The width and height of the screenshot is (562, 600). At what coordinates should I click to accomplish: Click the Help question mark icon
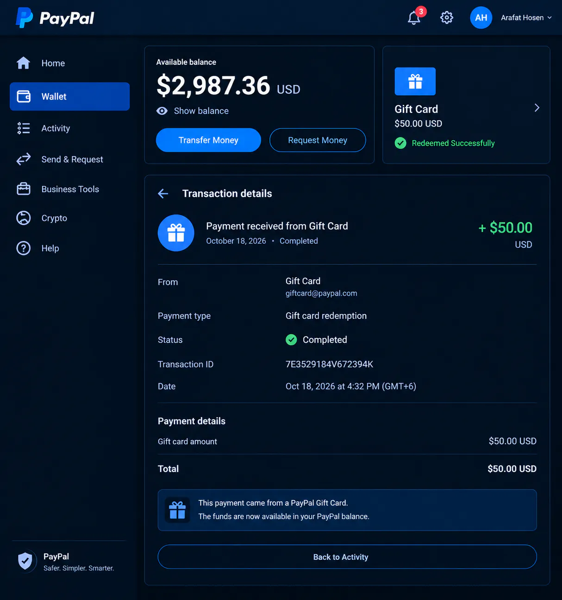pyautogui.click(x=24, y=248)
